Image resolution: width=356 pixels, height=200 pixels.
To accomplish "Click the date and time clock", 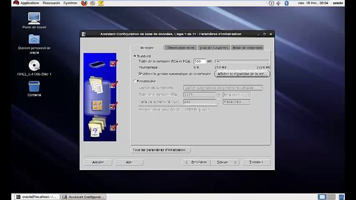I will [x=313, y=3].
